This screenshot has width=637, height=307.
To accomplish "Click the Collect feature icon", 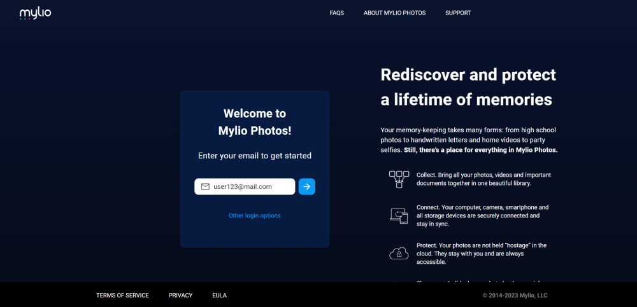I will (x=399, y=179).
